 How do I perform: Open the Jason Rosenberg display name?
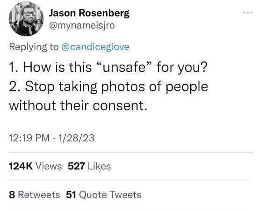89,13
